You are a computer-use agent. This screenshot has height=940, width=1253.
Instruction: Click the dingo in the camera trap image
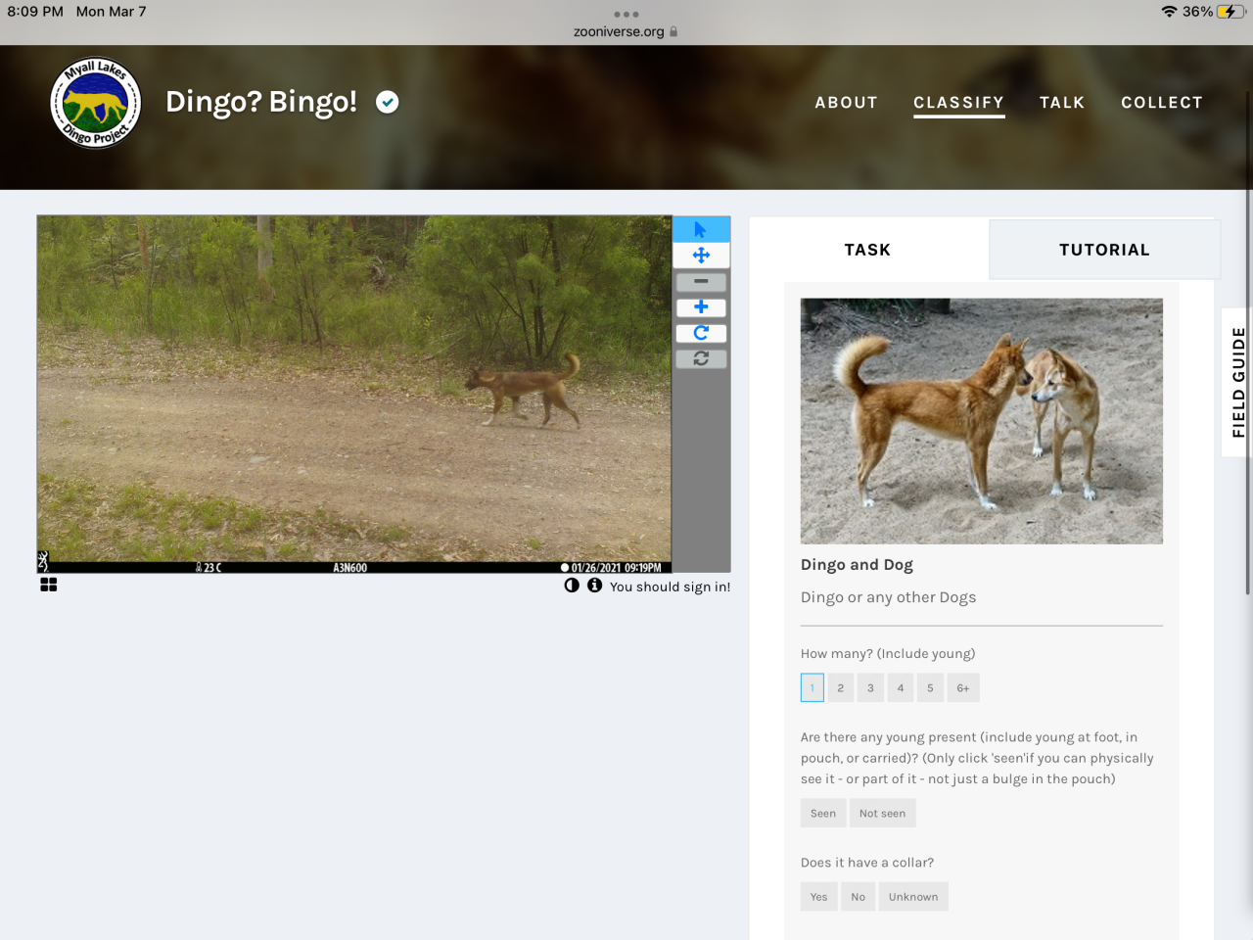525,391
